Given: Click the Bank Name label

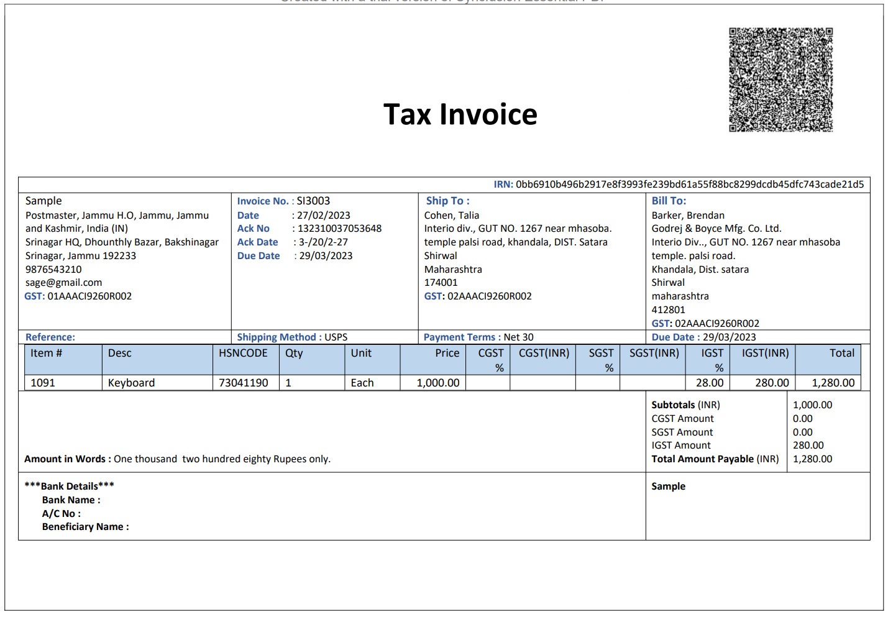Looking at the screenshot, I should coord(71,500).
